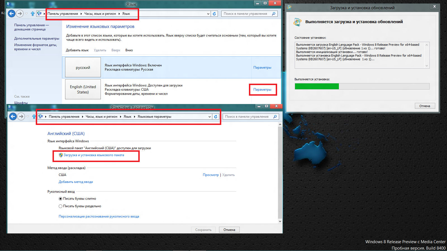Click Просмотр for the США input method
The image size is (447, 251).
pos(211,175)
